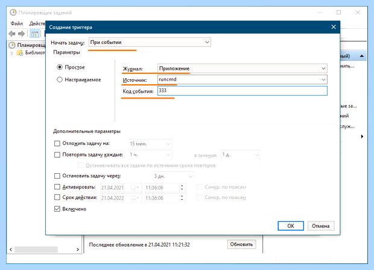Uncheck the Включено checkbox
The width and height of the screenshot is (374, 270).
pyautogui.click(x=57, y=209)
